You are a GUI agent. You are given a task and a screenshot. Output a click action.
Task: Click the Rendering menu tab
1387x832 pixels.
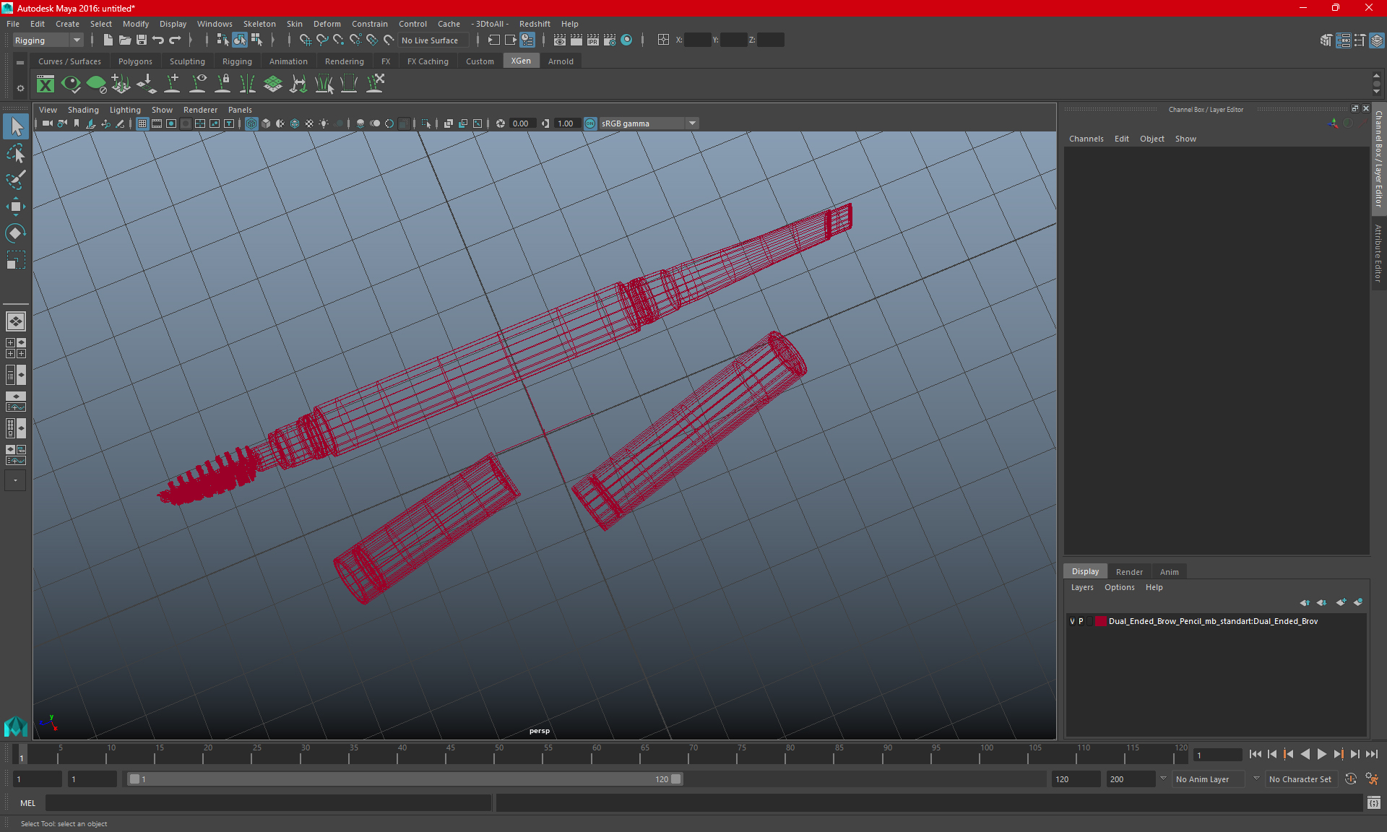[x=343, y=61]
